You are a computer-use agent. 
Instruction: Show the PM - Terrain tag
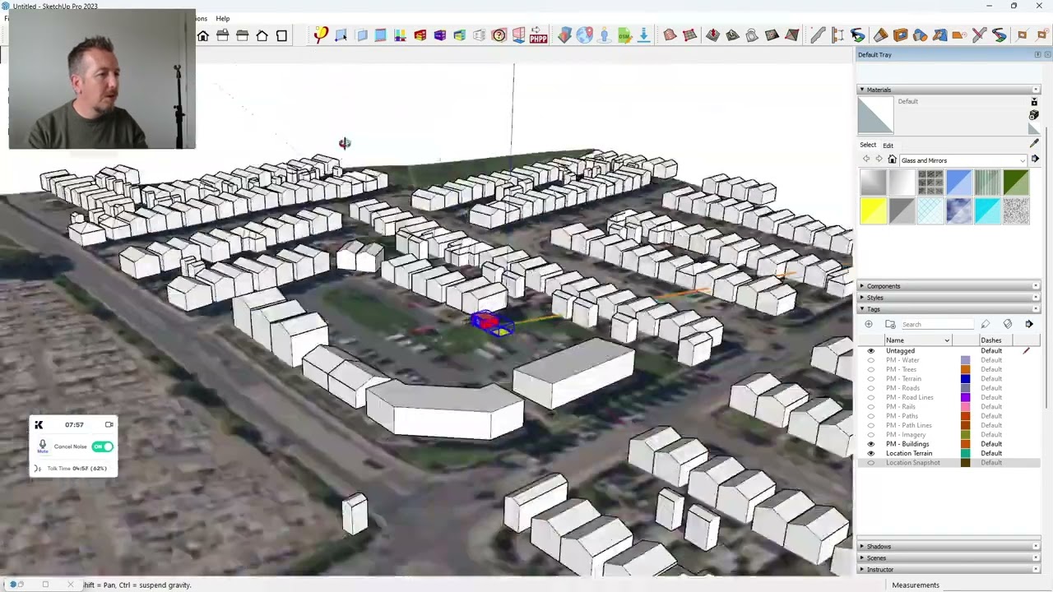pos(871,379)
